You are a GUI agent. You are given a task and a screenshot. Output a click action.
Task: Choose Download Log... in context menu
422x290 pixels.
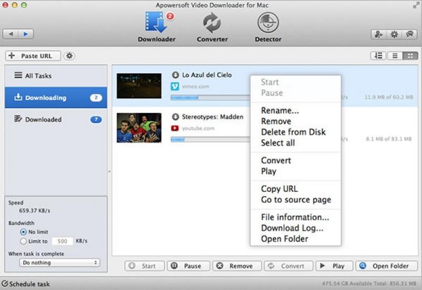(x=295, y=228)
